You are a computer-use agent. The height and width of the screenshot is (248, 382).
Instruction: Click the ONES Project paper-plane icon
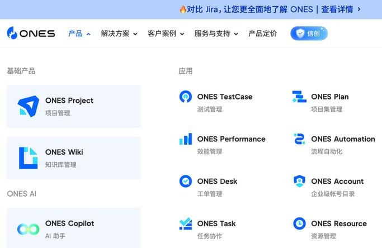coord(29,106)
